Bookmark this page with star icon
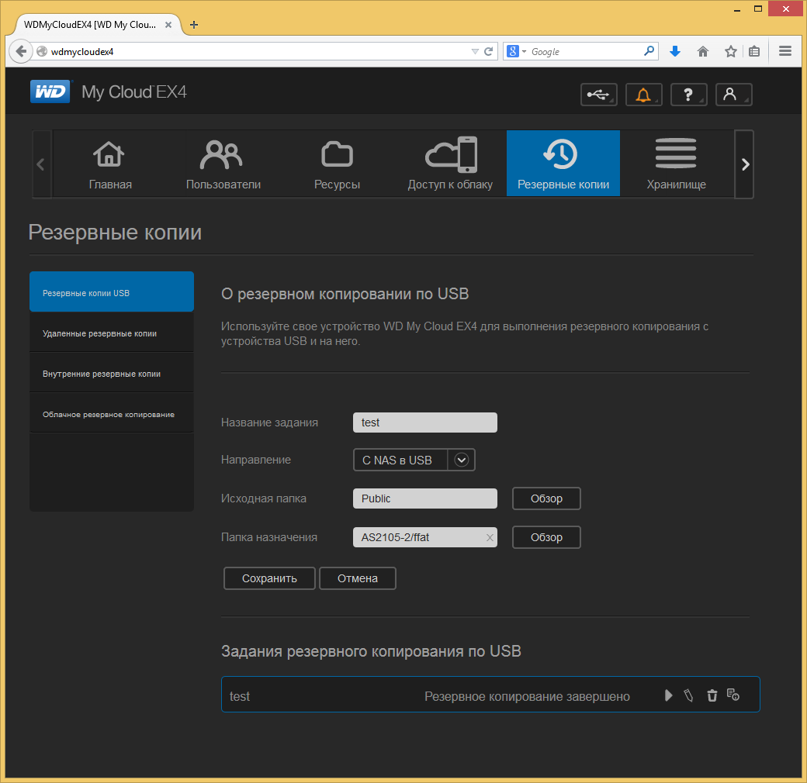The image size is (807, 783). coord(731,51)
